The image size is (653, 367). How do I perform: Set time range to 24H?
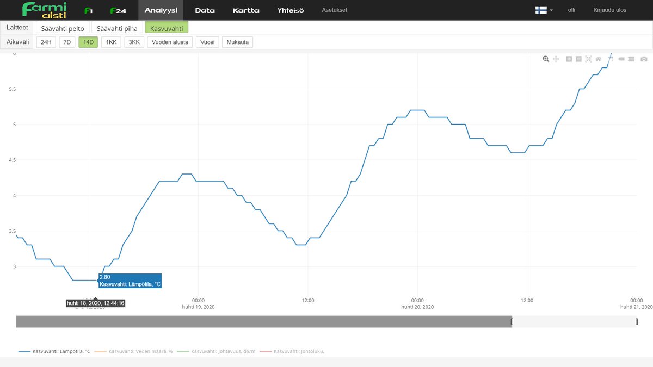click(46, 42)
